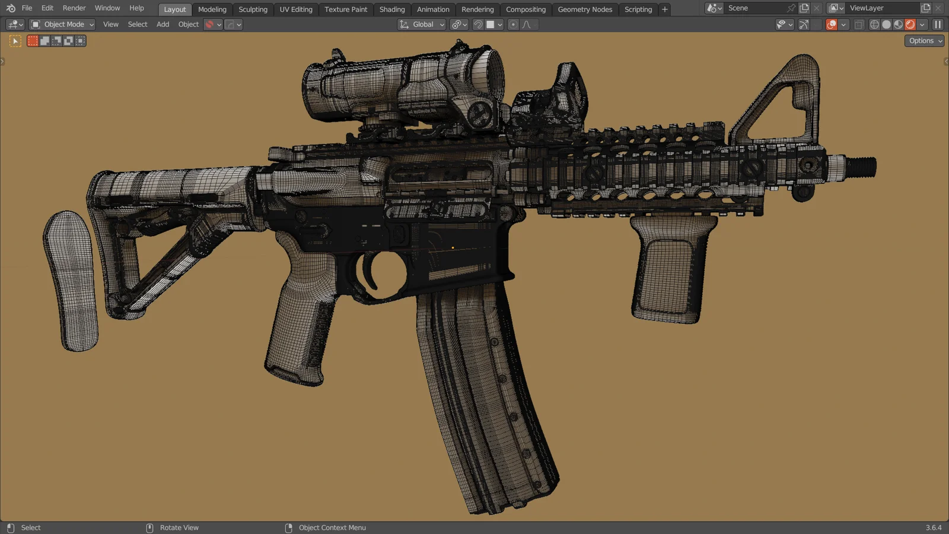The image size is (949, 534).
Task: Open the Object Mode dropdown
Action: click(x=62, y=24)
